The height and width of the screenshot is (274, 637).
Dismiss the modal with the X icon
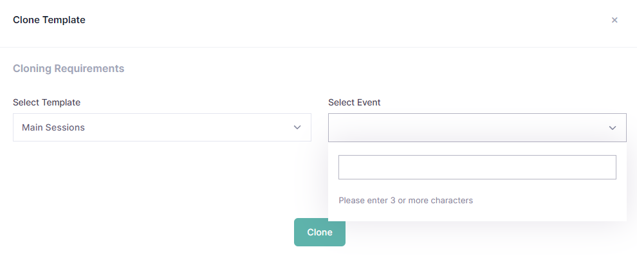point(614,20)
